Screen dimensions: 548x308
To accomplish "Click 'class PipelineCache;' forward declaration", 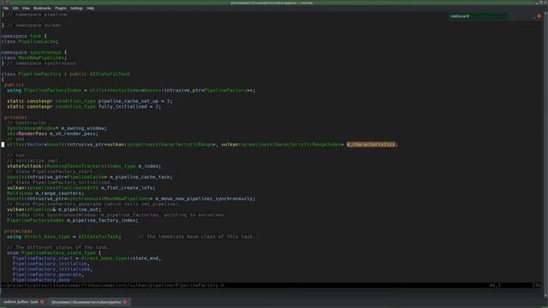I will (30, 42).
